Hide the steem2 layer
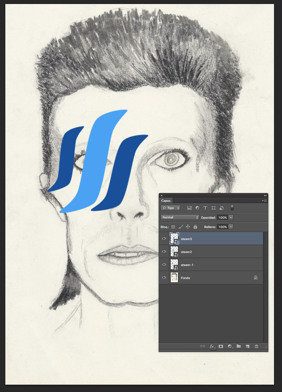Viewport: 282px width, 392px height. (x=164, y=251)
